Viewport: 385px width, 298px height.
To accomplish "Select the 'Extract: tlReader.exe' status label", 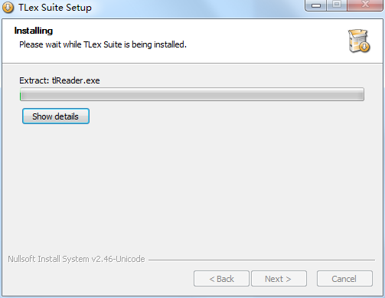I will pos(60,80).
